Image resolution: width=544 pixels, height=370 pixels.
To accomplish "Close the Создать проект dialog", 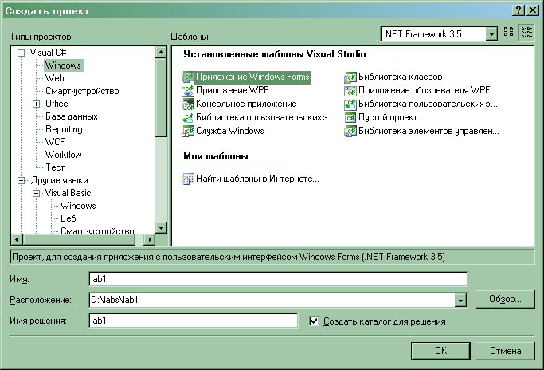I will [533, 10].
